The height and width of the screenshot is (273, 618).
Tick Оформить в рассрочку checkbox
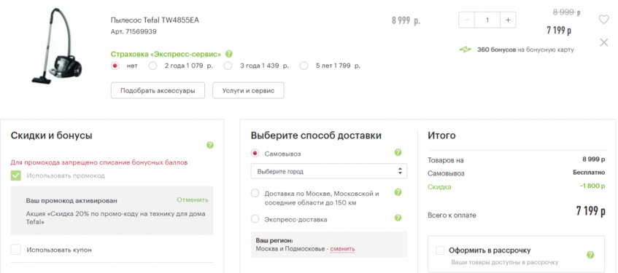click(x=440, y=250)
